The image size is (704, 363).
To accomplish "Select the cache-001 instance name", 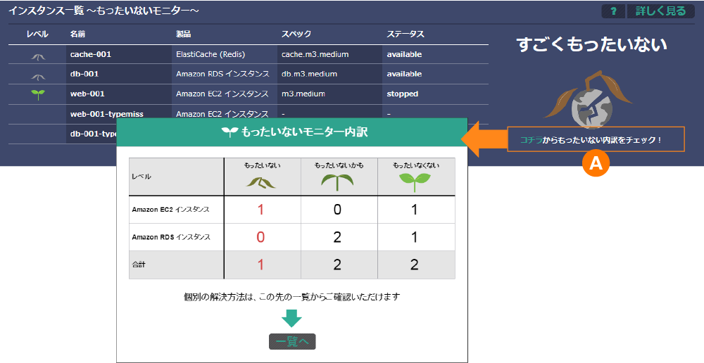I will pyautogui.click(x=91, y=54).
